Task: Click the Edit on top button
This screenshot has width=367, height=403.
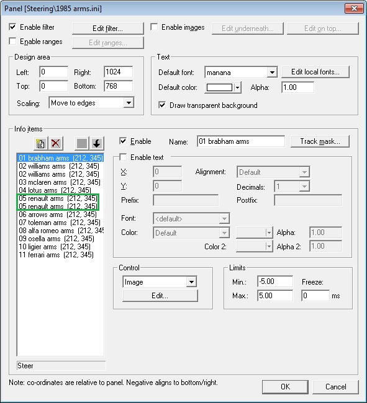Action: point(323,29)
